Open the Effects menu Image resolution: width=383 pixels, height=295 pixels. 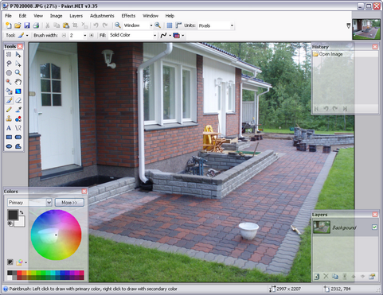(x=128, y=16)
